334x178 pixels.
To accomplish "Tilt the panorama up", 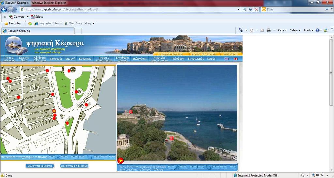I will [216, 167].
